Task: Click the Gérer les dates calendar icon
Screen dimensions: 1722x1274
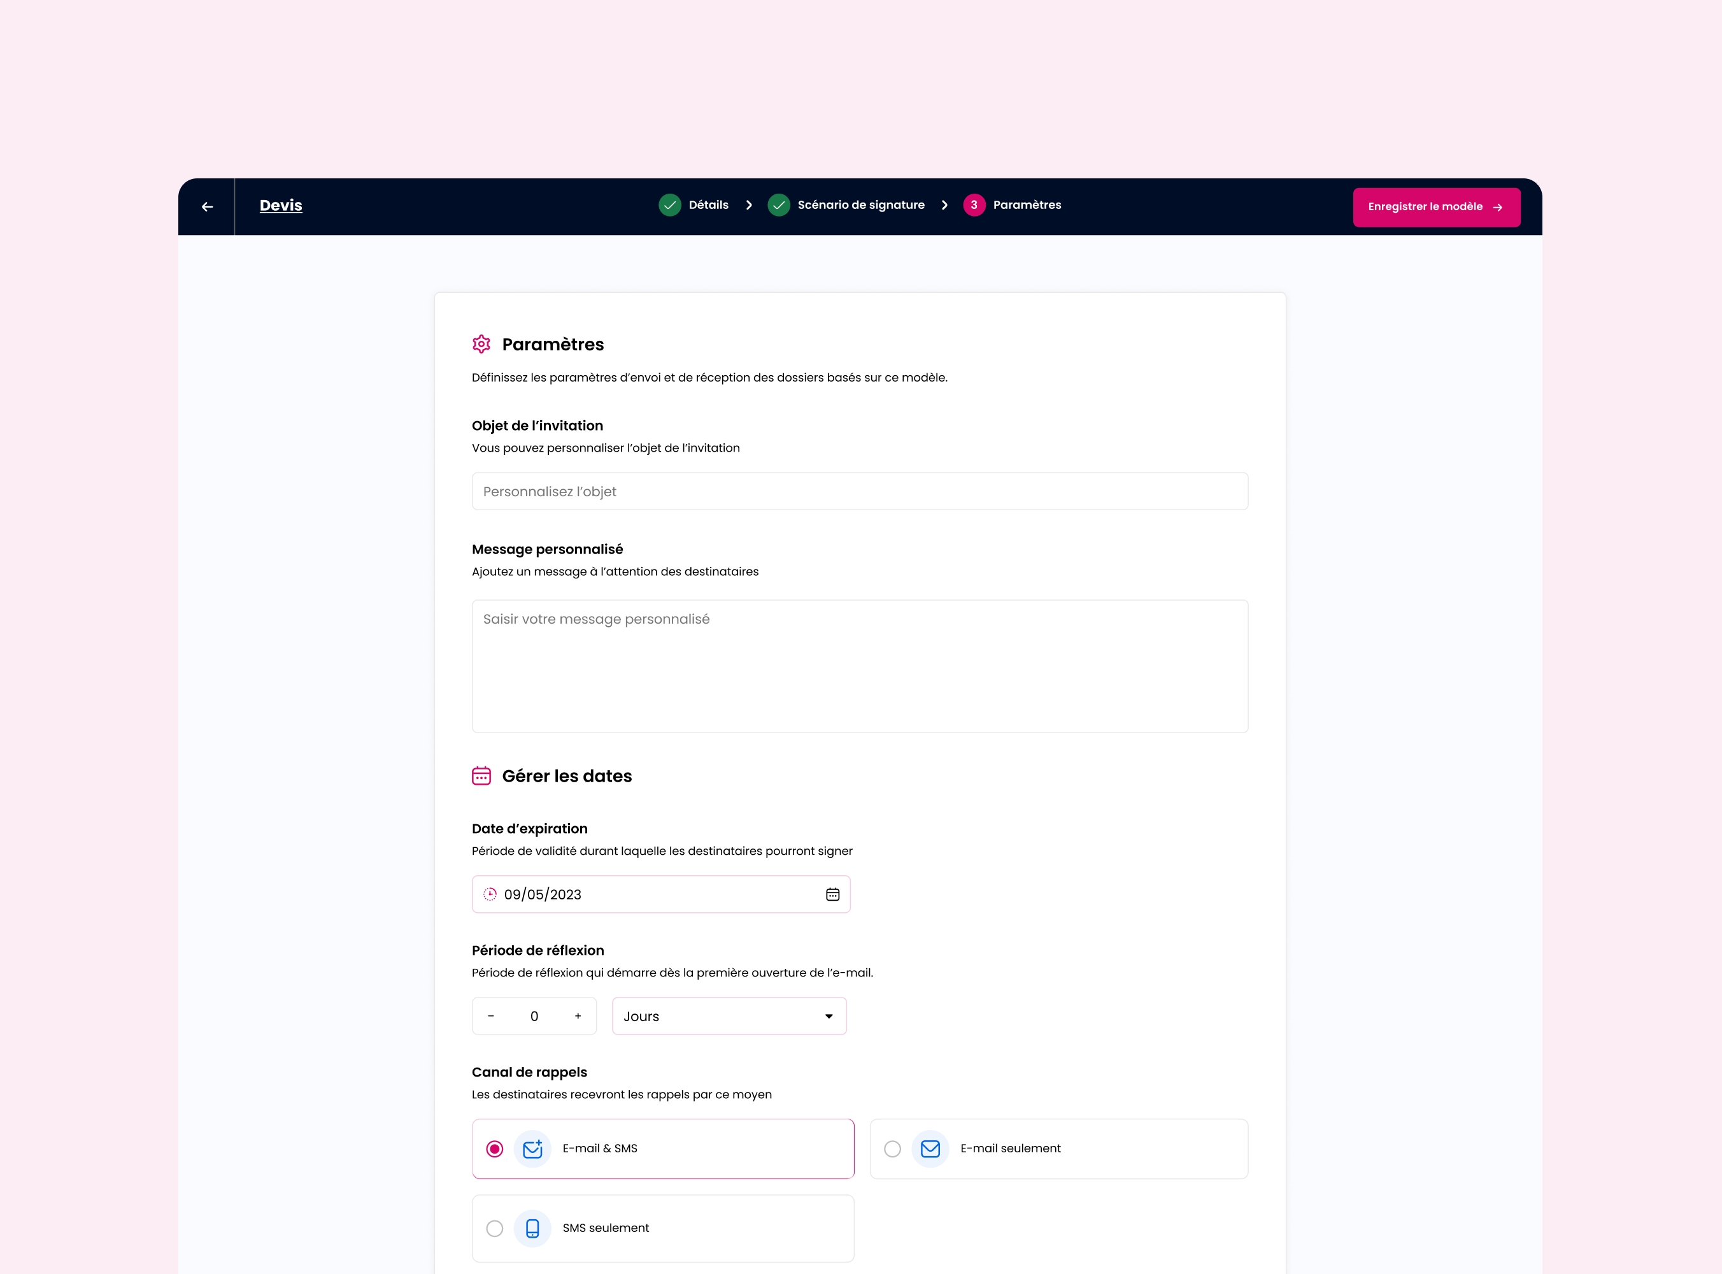Action: pyautogui.click(x=481, y=776)
